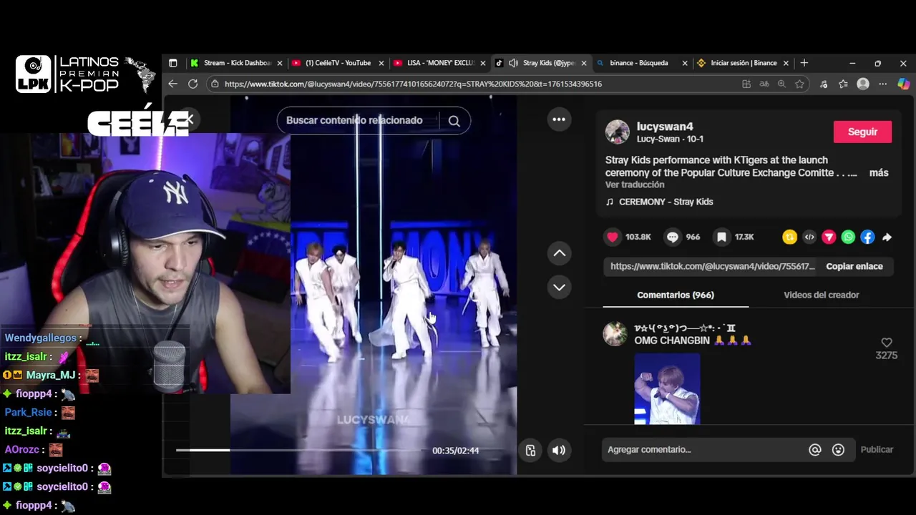The image size is (916, 515).
Task: Switch to CeéleTV - YouTube browser tab
Action: tap(338, 63)
